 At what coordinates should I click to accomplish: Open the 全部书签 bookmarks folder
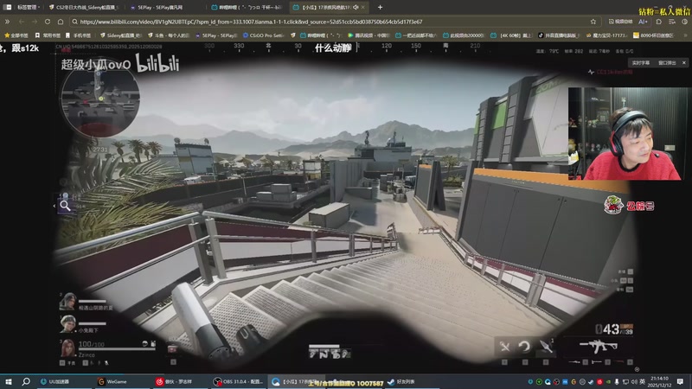click(16, 35)
